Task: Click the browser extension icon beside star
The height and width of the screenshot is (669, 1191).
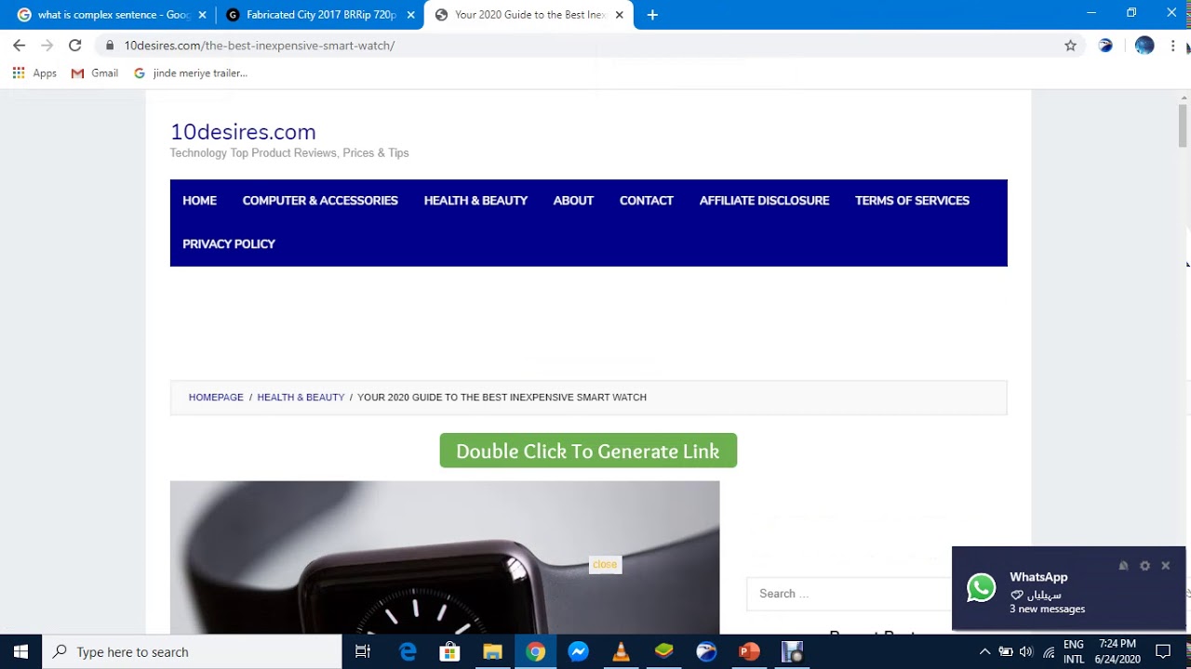Action: 1105,46
